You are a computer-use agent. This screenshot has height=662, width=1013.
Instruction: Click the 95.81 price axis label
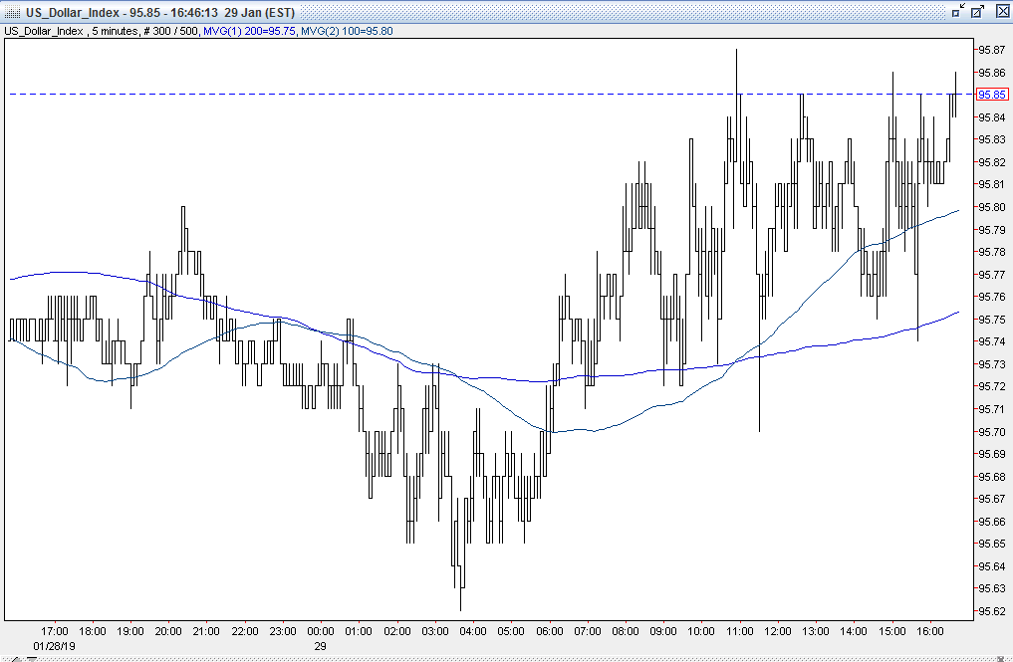pos(992,184)
